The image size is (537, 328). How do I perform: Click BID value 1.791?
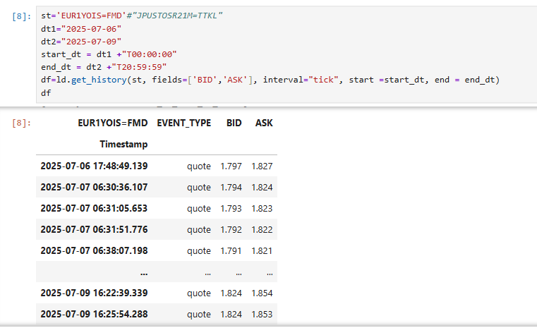(x=231, y=250)
